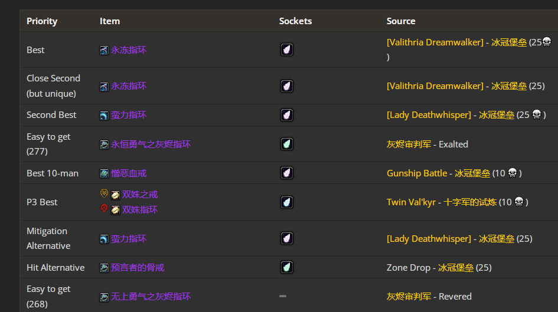This screenshot has height=312, width=558.
Task: Click the blue gem socket icon in the P3 Best row
Action: [286, 202]
